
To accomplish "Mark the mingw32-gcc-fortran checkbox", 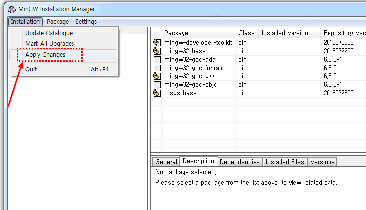I will [x=157, y=68].
